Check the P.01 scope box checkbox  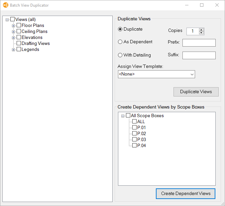[x=135, y=127]
